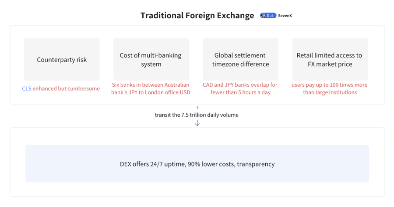This screenshot has height=207, width=394.
Task: Click the 'than large institutions' text line
Action: pos(330,92)
